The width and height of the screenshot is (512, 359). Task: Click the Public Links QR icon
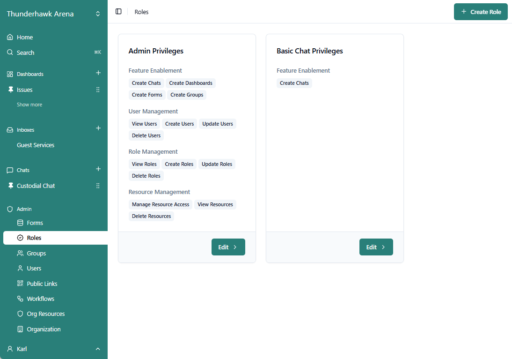click(20, 284)
